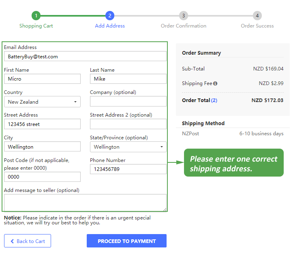Click into the First Name field
This screenshot has width=291, height=260.
pyautogui.click(x=42, y=79)
